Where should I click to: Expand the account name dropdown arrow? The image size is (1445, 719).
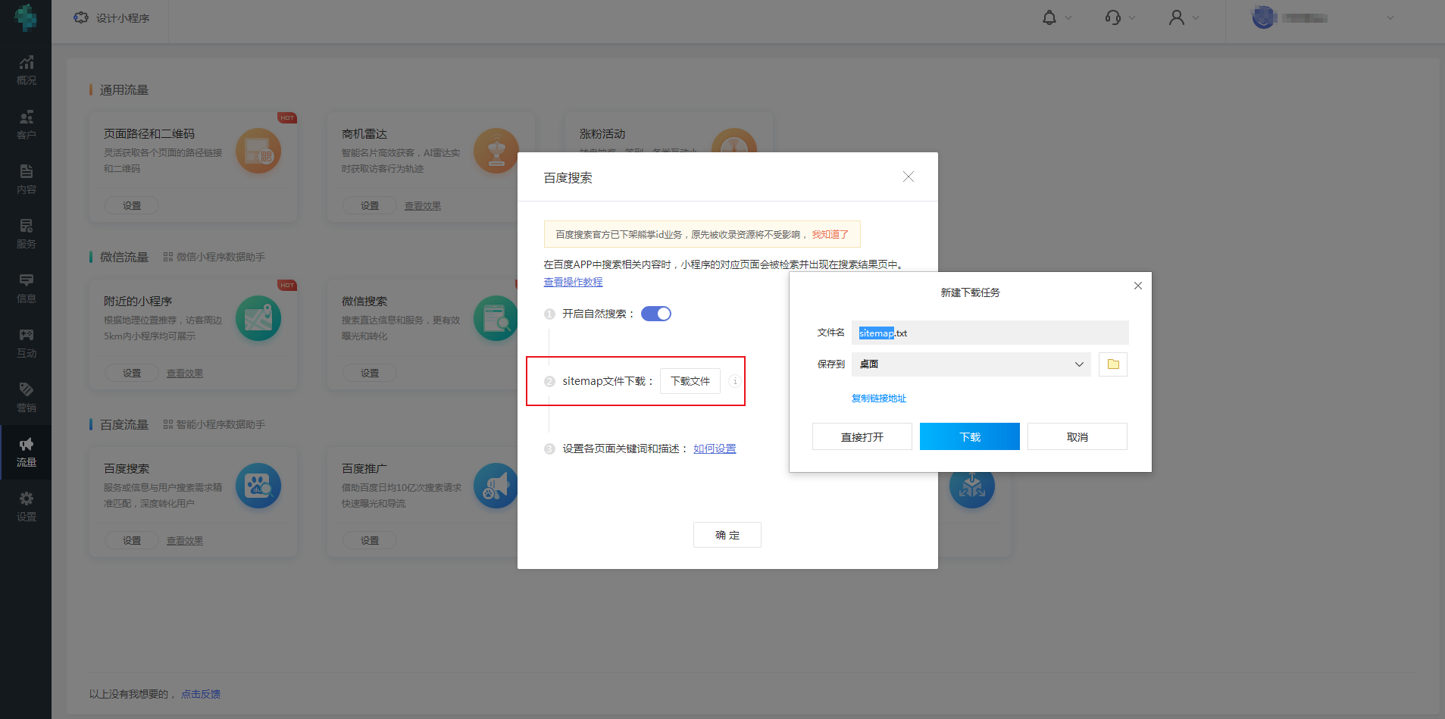1390,17
